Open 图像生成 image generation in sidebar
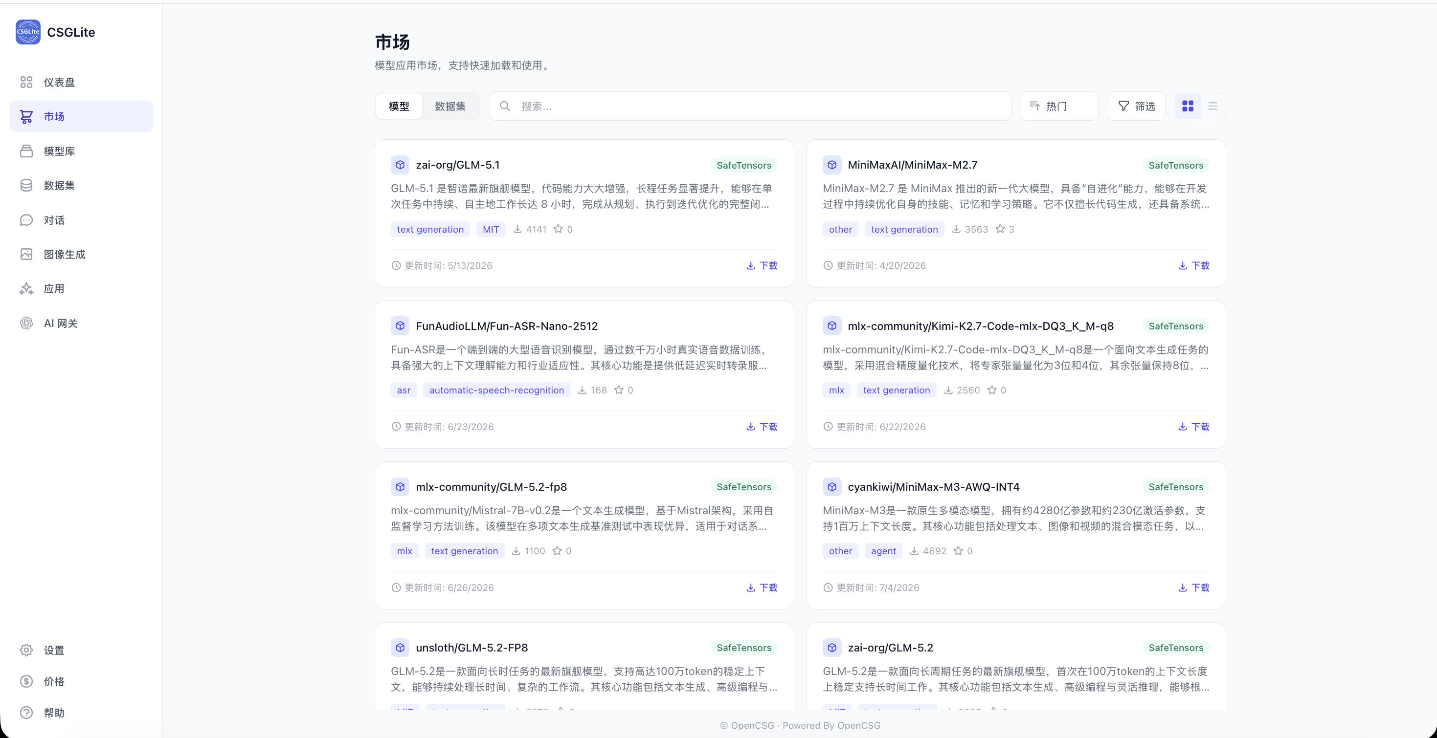 [81, 254]
